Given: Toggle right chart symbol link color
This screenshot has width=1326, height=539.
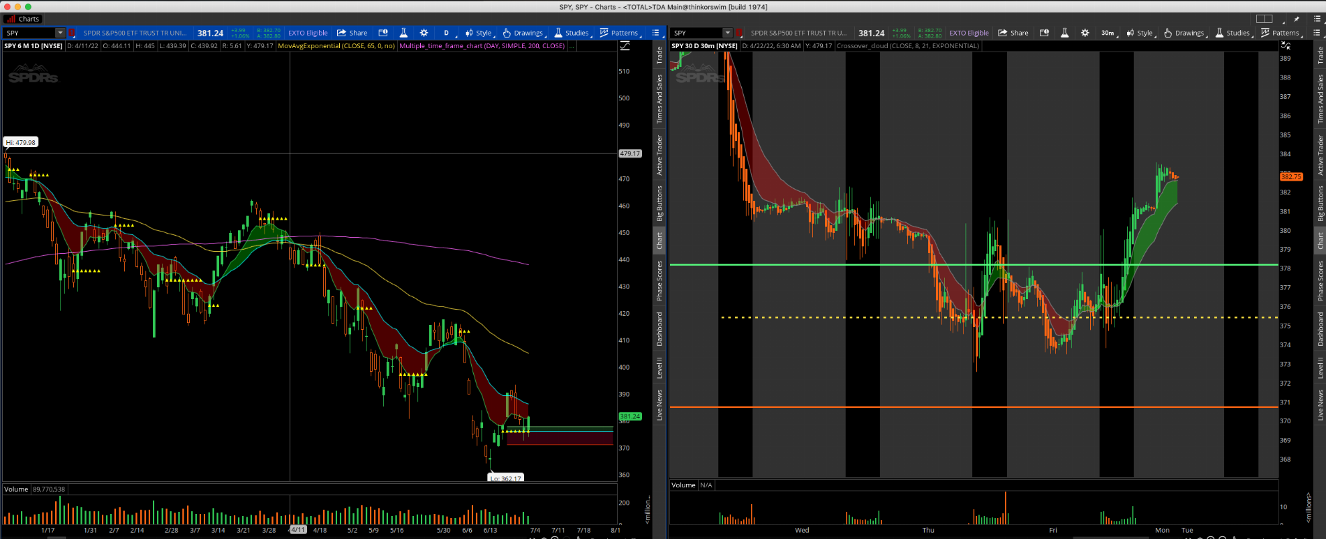Looking at the screenshot, I should tap(740, 33).
